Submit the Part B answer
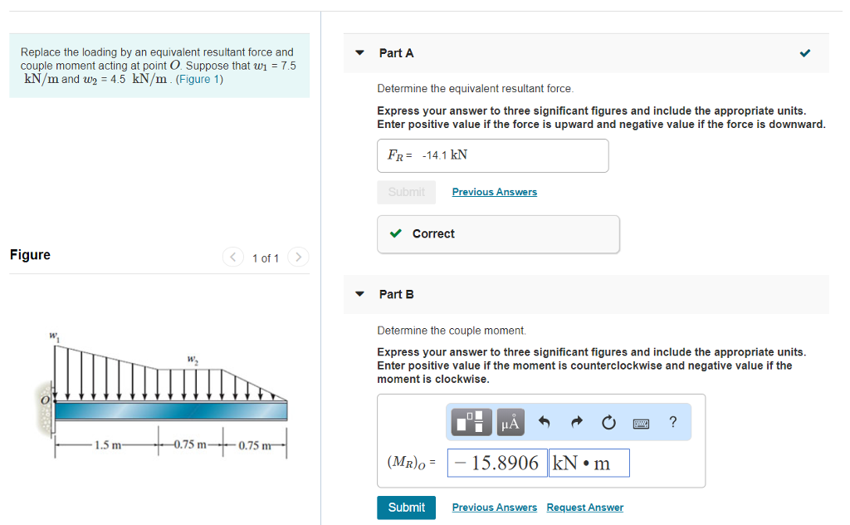The height and width of the screenshot is (525, 850). coord(406,507)
